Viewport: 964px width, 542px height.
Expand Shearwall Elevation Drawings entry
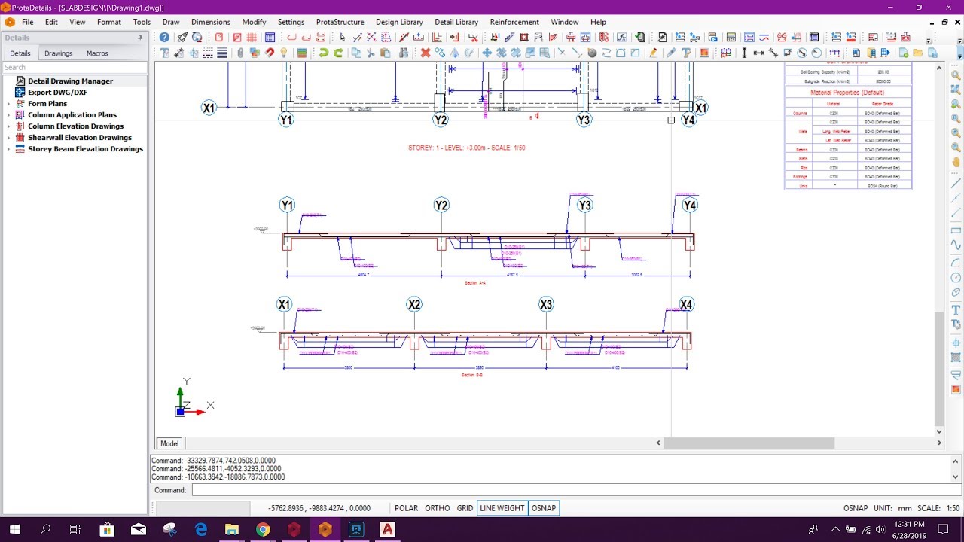(x=9, y=137)
